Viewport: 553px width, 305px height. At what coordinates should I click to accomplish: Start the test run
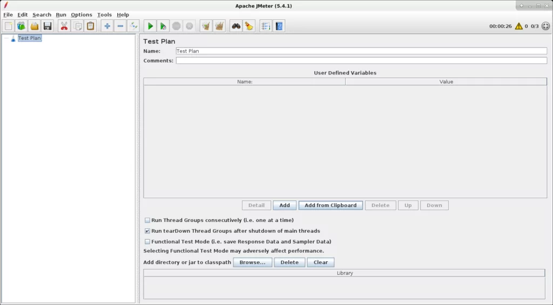point(150,26)
